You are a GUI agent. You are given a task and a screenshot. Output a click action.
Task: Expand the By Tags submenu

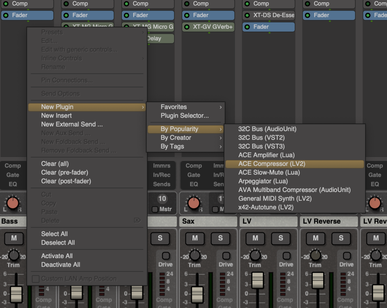(x=186, y=146)
